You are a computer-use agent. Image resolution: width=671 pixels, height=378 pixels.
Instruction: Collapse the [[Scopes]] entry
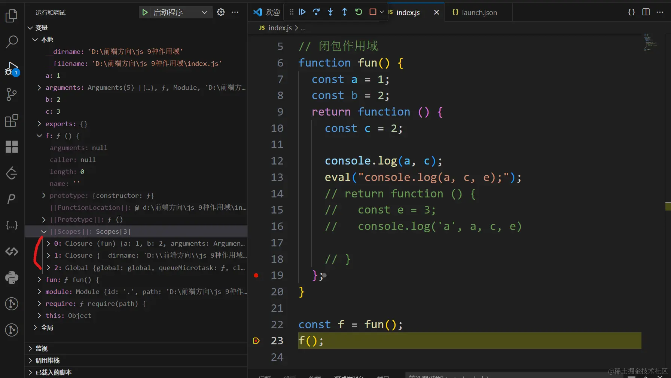coord(44,231)
